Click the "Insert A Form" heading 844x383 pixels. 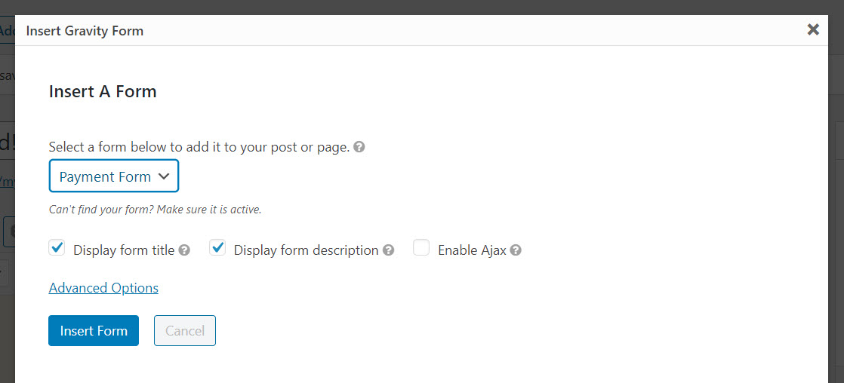pos(103,92)
